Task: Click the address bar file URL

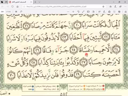Action: pos(57,7)
